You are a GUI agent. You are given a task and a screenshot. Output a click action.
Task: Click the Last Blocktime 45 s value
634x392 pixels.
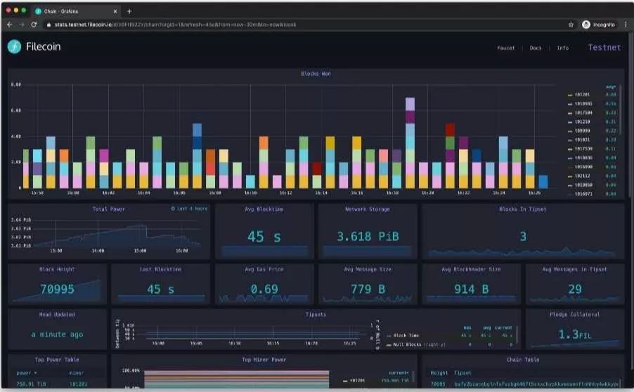160,289
